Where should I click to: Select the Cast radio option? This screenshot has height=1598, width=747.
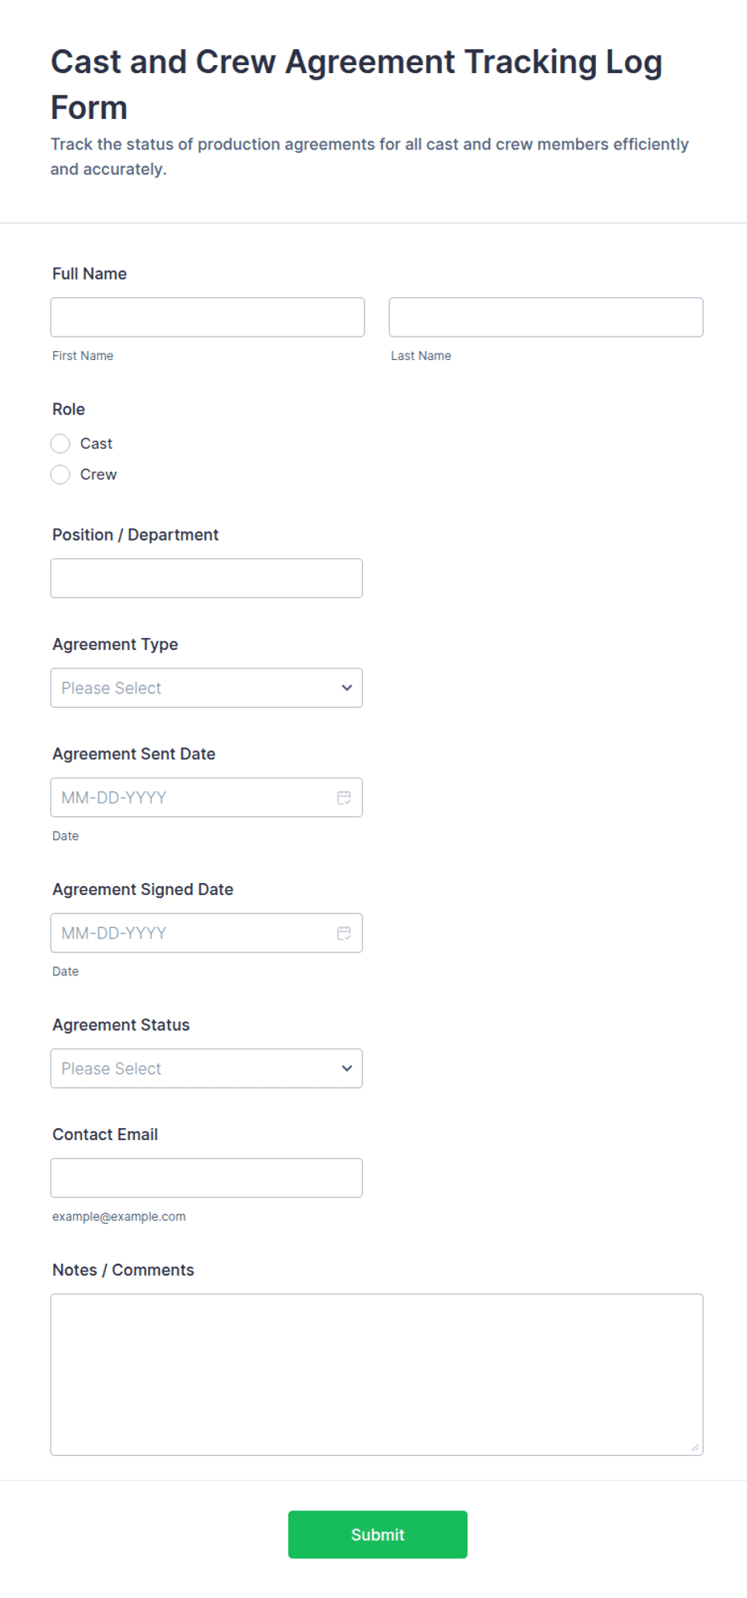coord(60,443)
